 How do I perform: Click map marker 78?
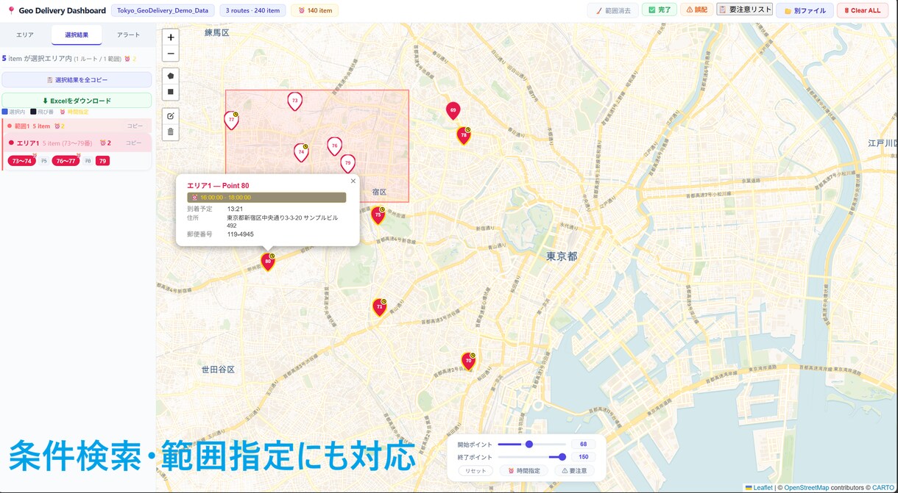[x=464, y=136]
